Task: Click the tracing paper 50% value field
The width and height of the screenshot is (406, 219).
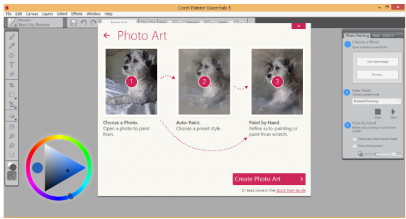Action: coord(397,154)
